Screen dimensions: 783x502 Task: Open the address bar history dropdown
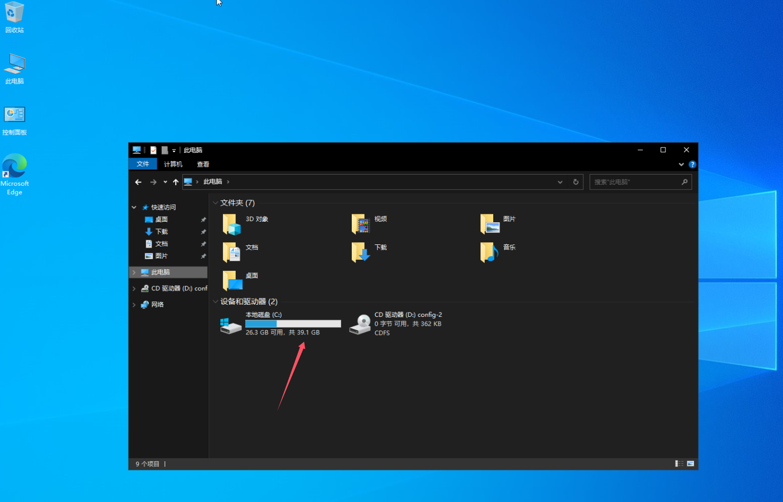point(560,182)
